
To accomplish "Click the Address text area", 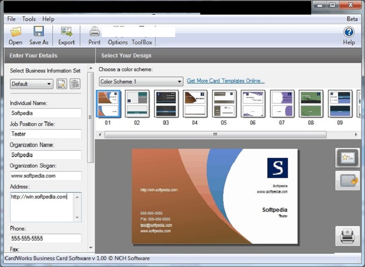I will 42,207.
